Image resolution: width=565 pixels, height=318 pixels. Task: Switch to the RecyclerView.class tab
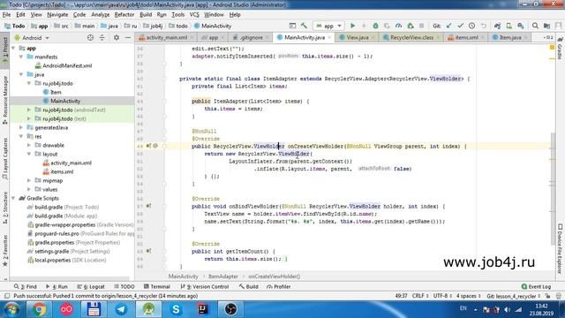[411, 37]
